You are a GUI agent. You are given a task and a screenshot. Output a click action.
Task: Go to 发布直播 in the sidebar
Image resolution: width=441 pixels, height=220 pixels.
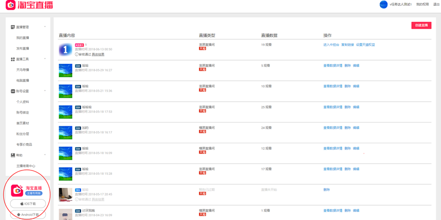(x=22, y=48)
